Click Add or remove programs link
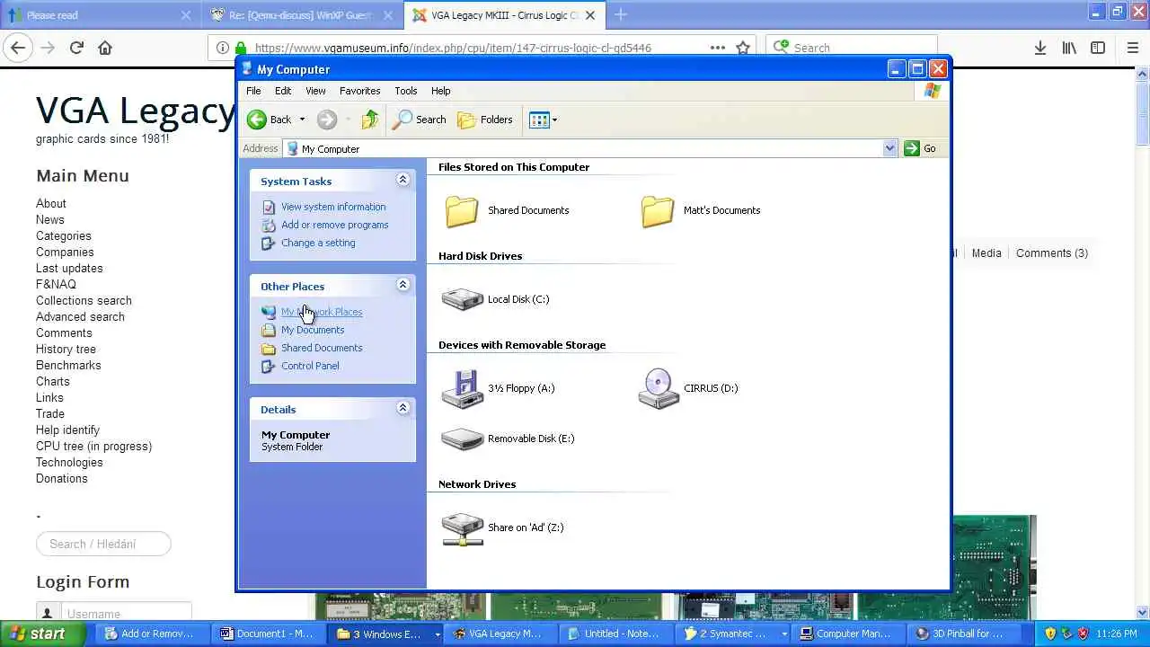This screenshot has width=1150, height=647. (x=335, y=225)
